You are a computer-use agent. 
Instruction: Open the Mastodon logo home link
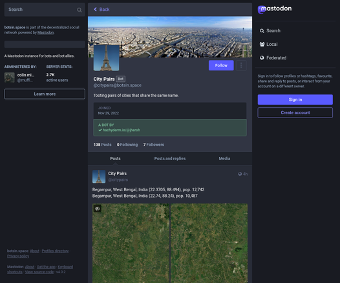pyautogui.click(x=275, y=9)
